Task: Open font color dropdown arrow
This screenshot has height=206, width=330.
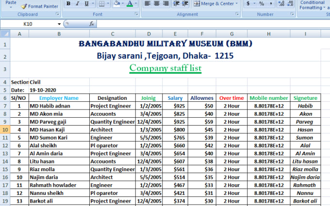Action: [x=136, y=3]
